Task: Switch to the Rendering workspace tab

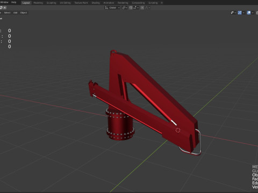Action: 123,3
